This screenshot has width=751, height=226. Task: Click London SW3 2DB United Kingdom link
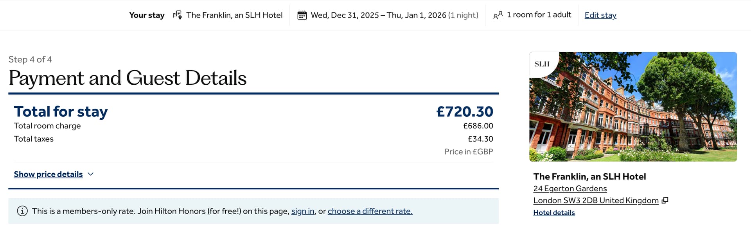tap(596, 201)
